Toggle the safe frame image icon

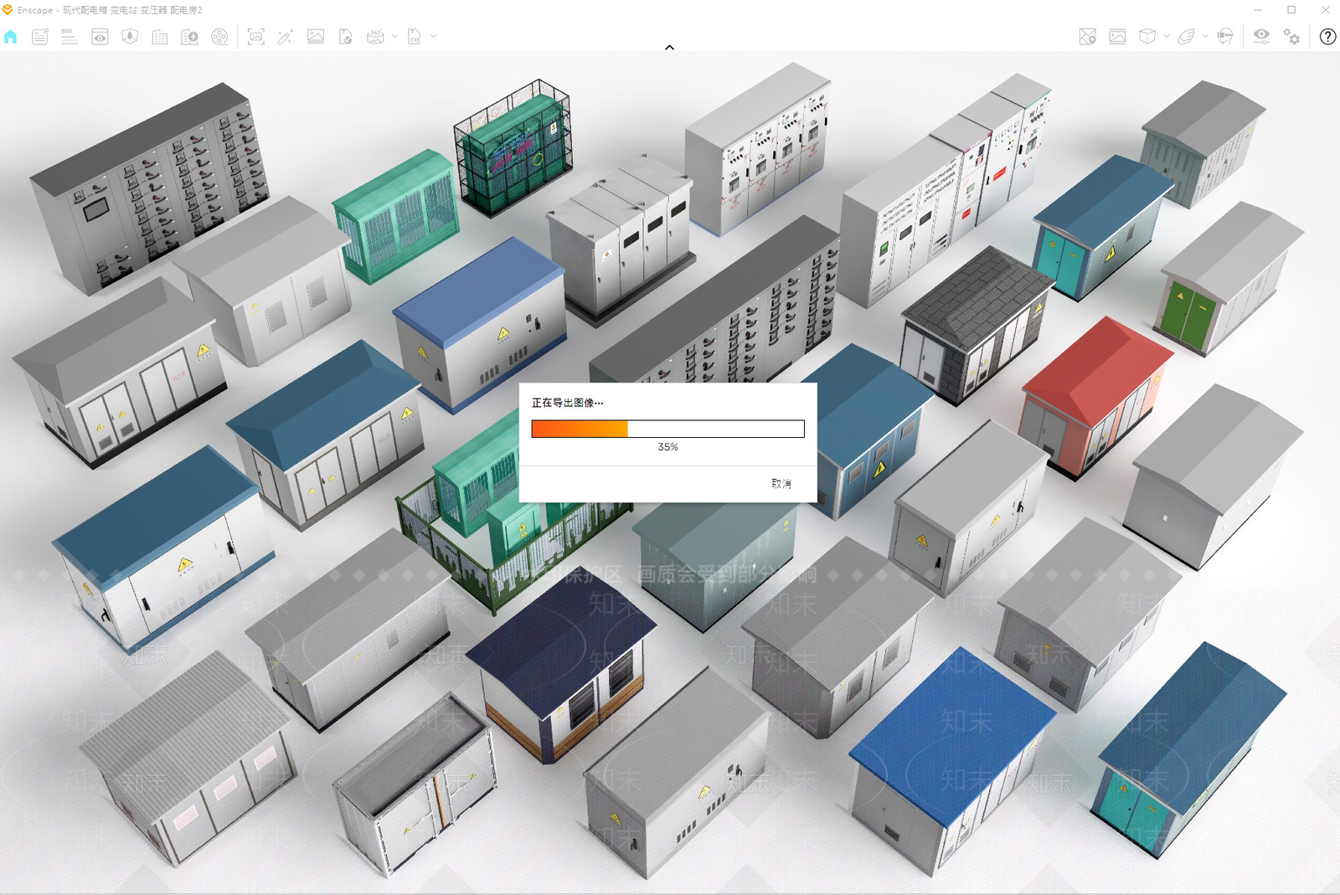tap(1117, 37)
